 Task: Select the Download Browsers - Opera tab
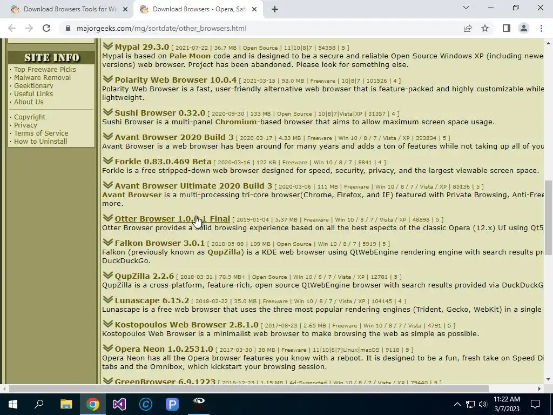[x=198, y=9]
